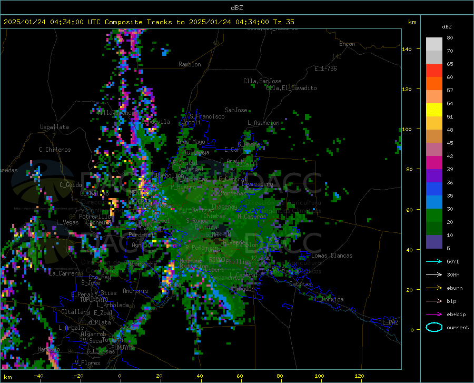Click the -40 tick on horizontal axis
The height and width of the screenshot is (383, 474).
(38, 376)
